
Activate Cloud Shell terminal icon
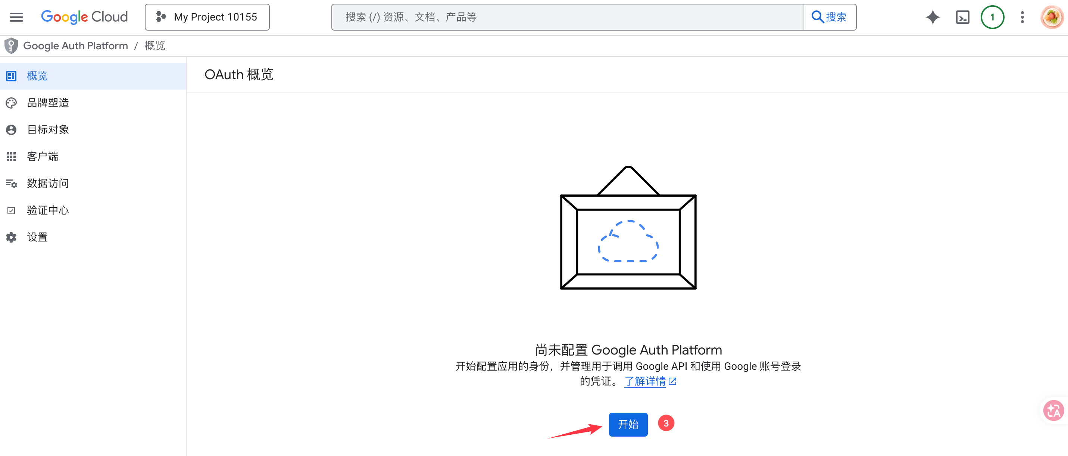point(962,17)
